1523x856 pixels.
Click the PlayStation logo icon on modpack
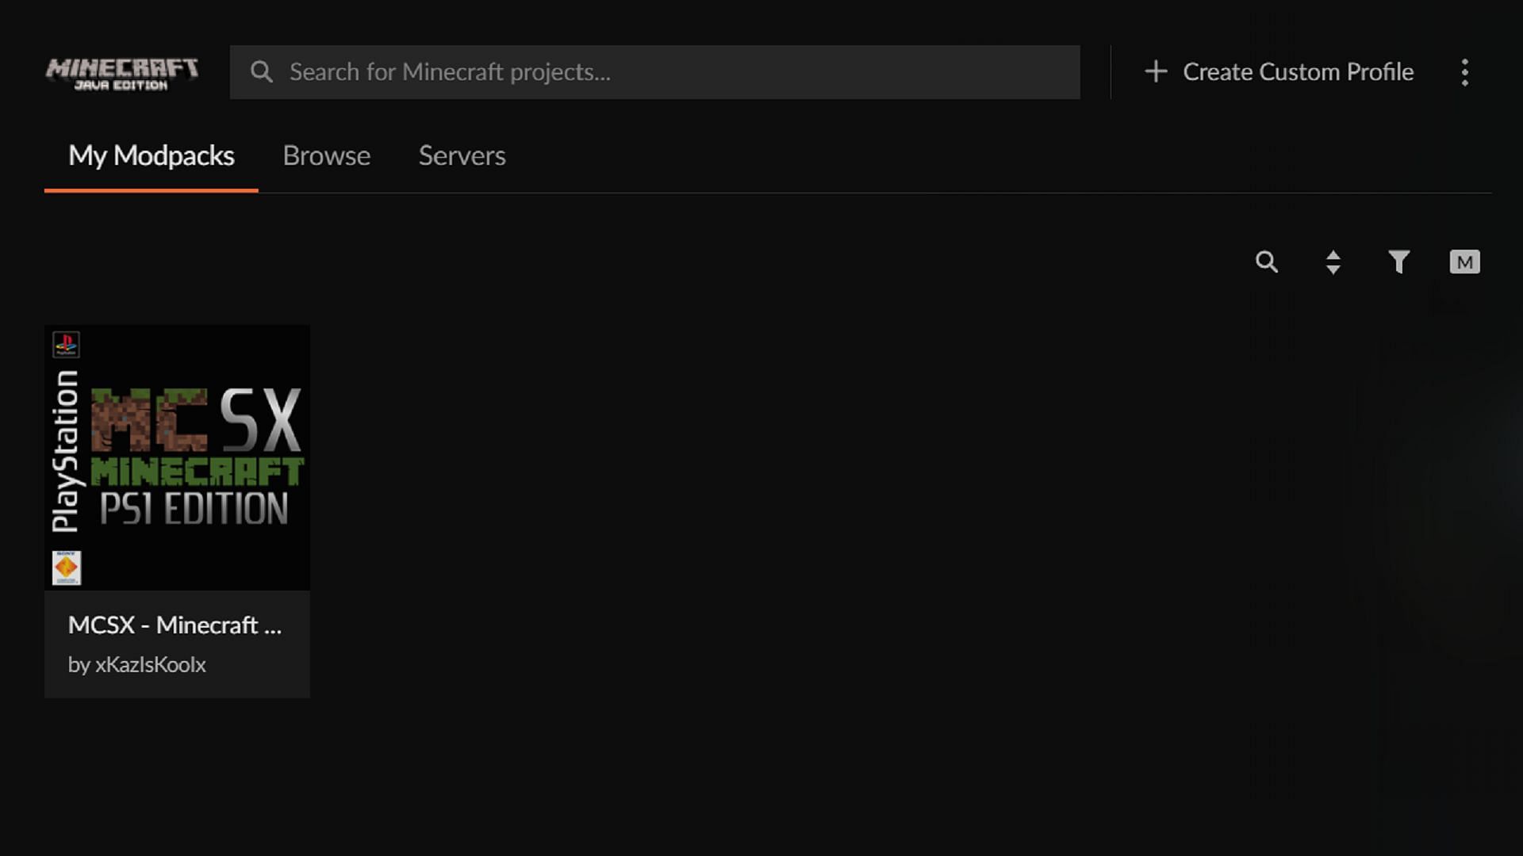(66, 345)
